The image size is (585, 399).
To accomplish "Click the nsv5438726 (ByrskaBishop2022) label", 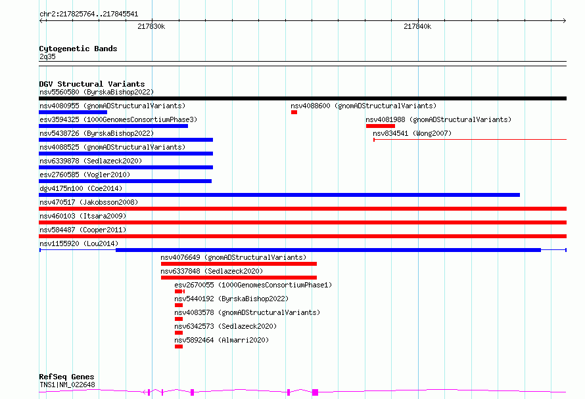I will (x=97, y=133).
